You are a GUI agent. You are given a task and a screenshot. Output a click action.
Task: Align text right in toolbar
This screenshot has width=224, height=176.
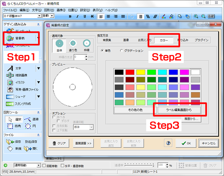coord(116,17)
